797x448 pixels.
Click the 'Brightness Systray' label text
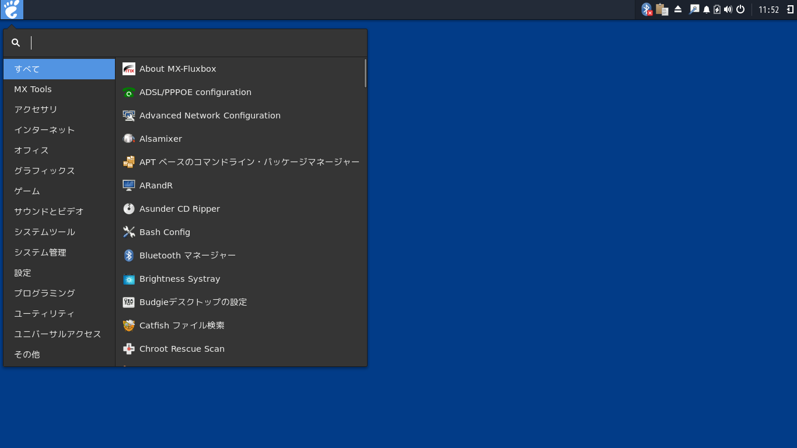point(180,279)
